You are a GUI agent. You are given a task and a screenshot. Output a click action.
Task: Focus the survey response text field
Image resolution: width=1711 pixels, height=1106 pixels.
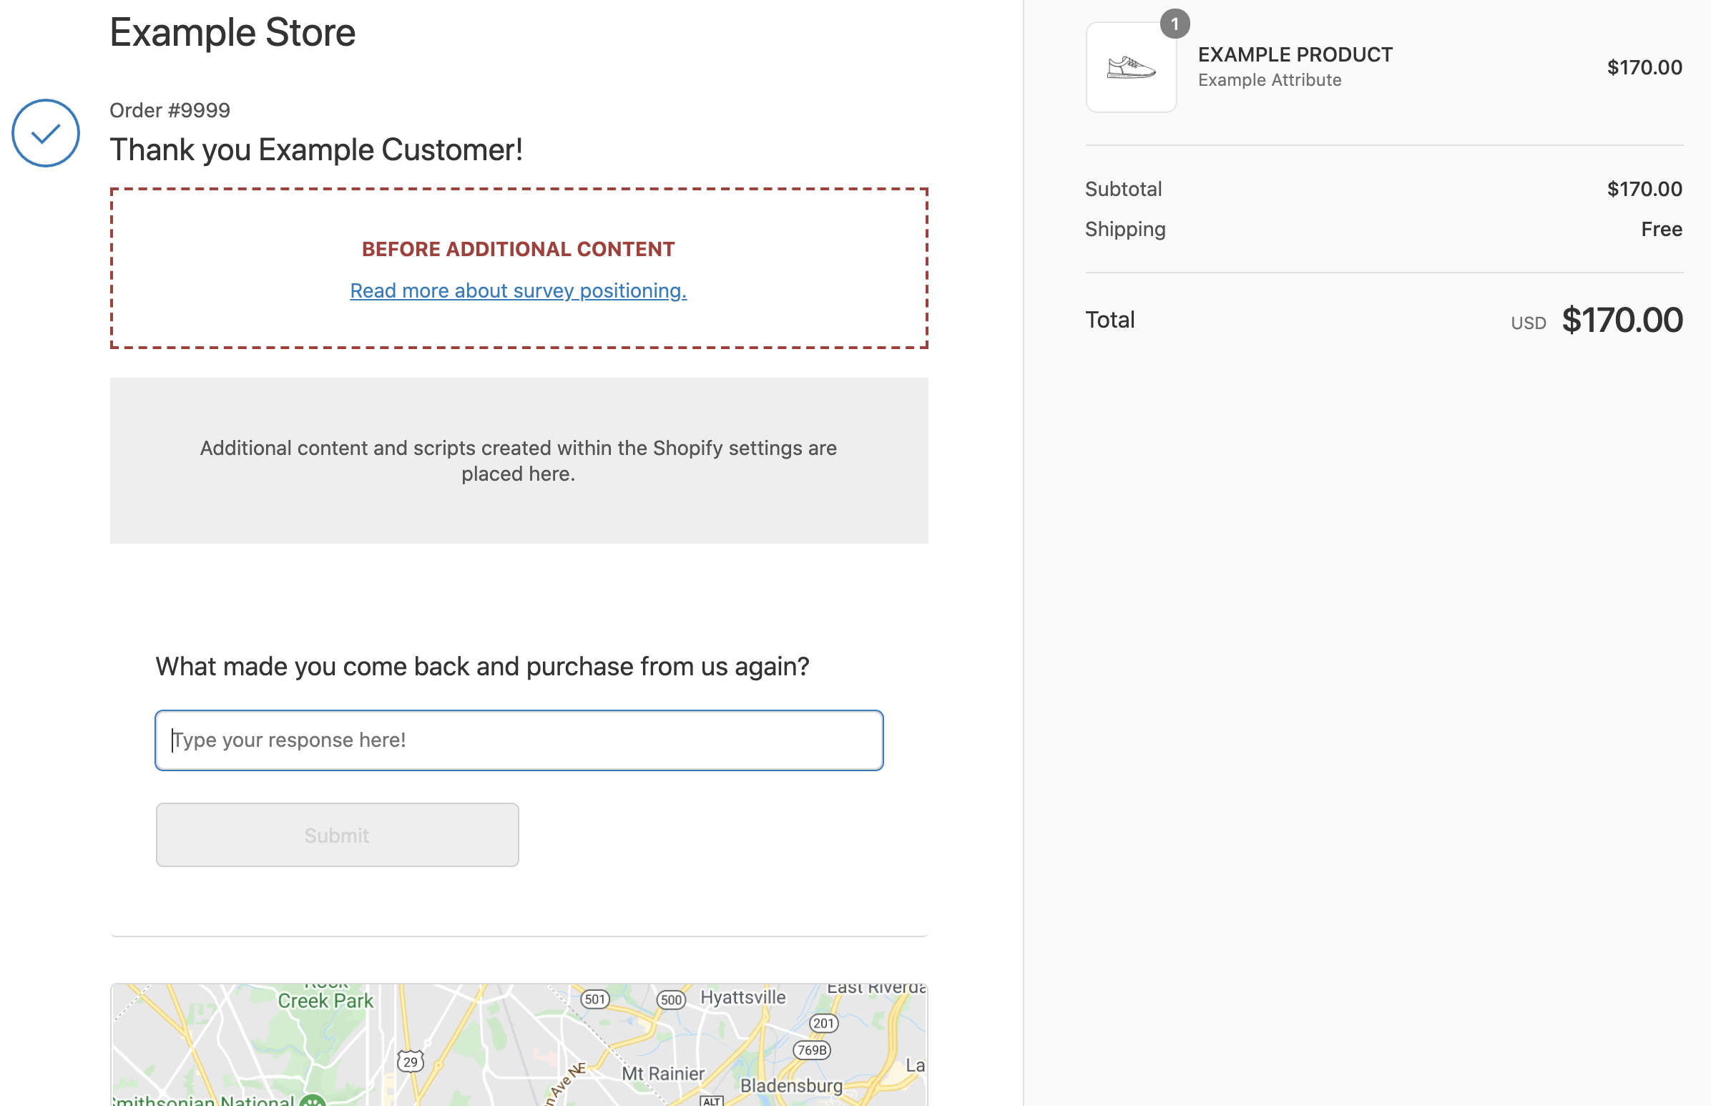(x=519, y=740)
